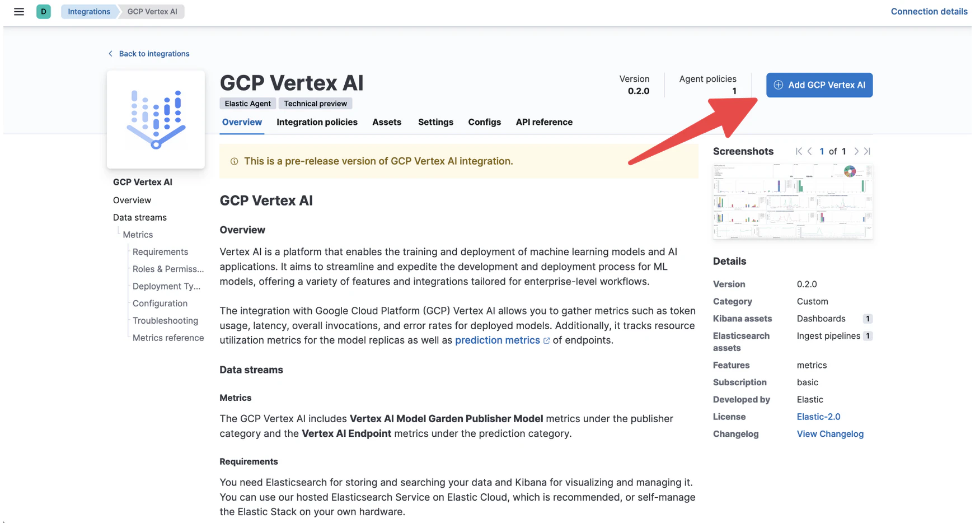Open Connection details link
Screen dimensions: 975x523
click(929, 12)
